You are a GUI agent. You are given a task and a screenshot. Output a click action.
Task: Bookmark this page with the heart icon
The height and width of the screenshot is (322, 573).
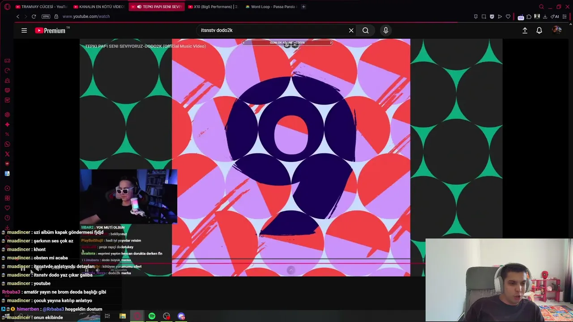click(508, 17)
